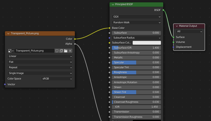Click the Vector input socket

click(x=5, y=84)
